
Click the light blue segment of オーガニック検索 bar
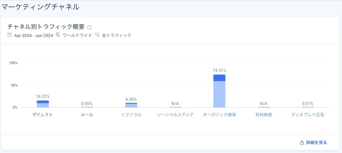click(x=219, y=94)
